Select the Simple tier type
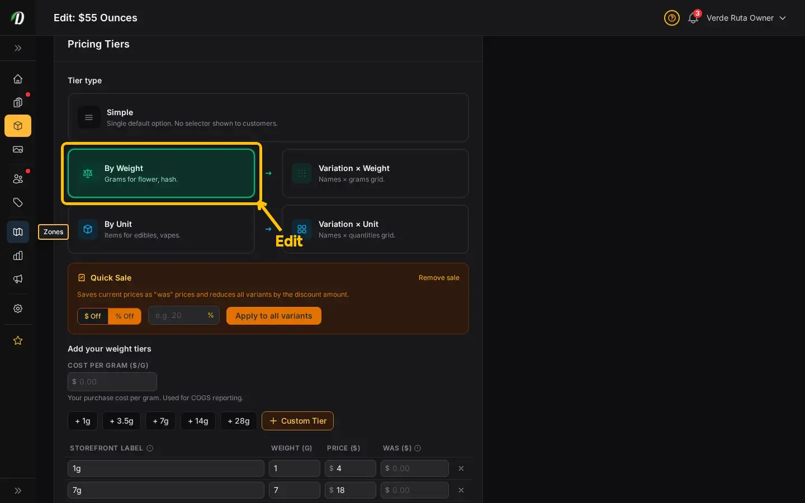Viewport: 805px width, 503px height. click(x=268, y=117)
